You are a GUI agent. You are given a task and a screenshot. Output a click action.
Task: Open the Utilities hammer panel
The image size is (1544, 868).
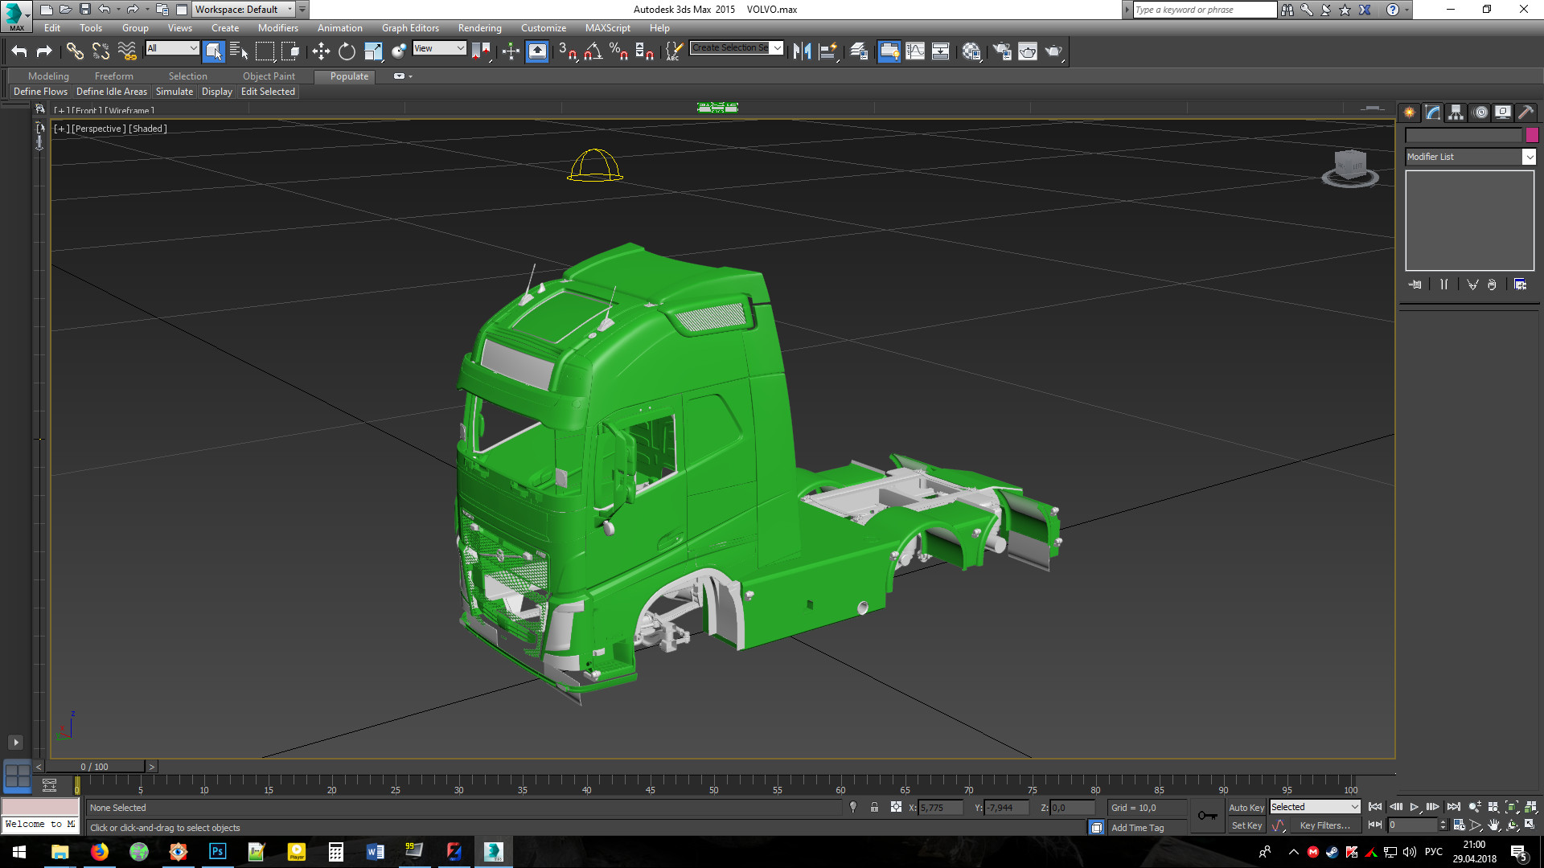click(1526, 113)
